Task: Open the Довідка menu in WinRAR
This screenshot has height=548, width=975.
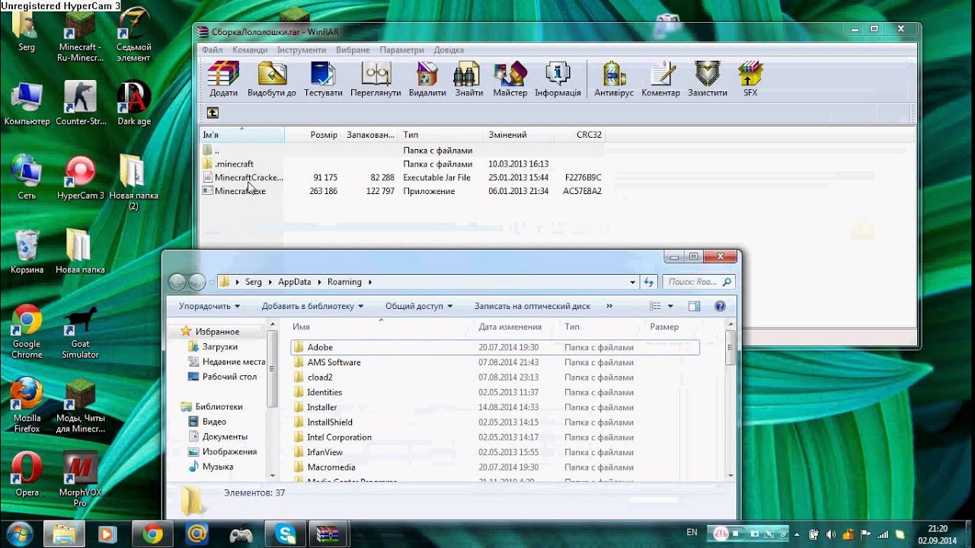Action: [x=449, y=50]
